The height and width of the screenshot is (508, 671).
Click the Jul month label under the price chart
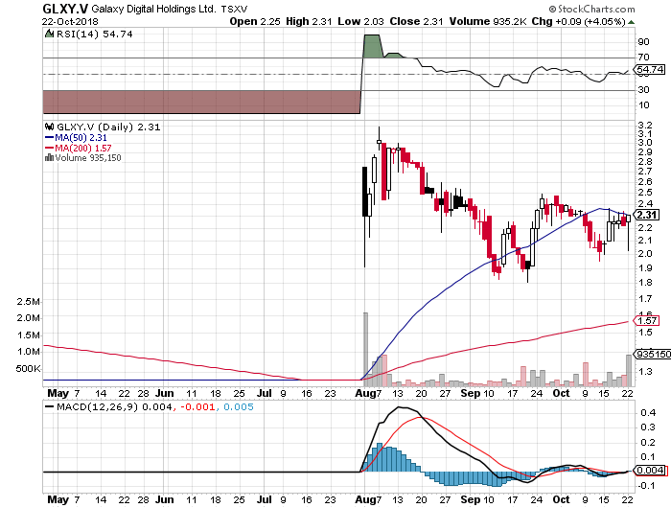point(265,393)
